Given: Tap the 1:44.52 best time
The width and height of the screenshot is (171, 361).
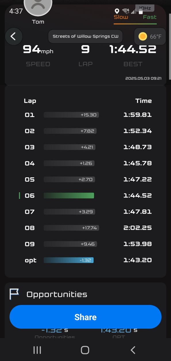Looking at the screenshot, I should 133,49.
